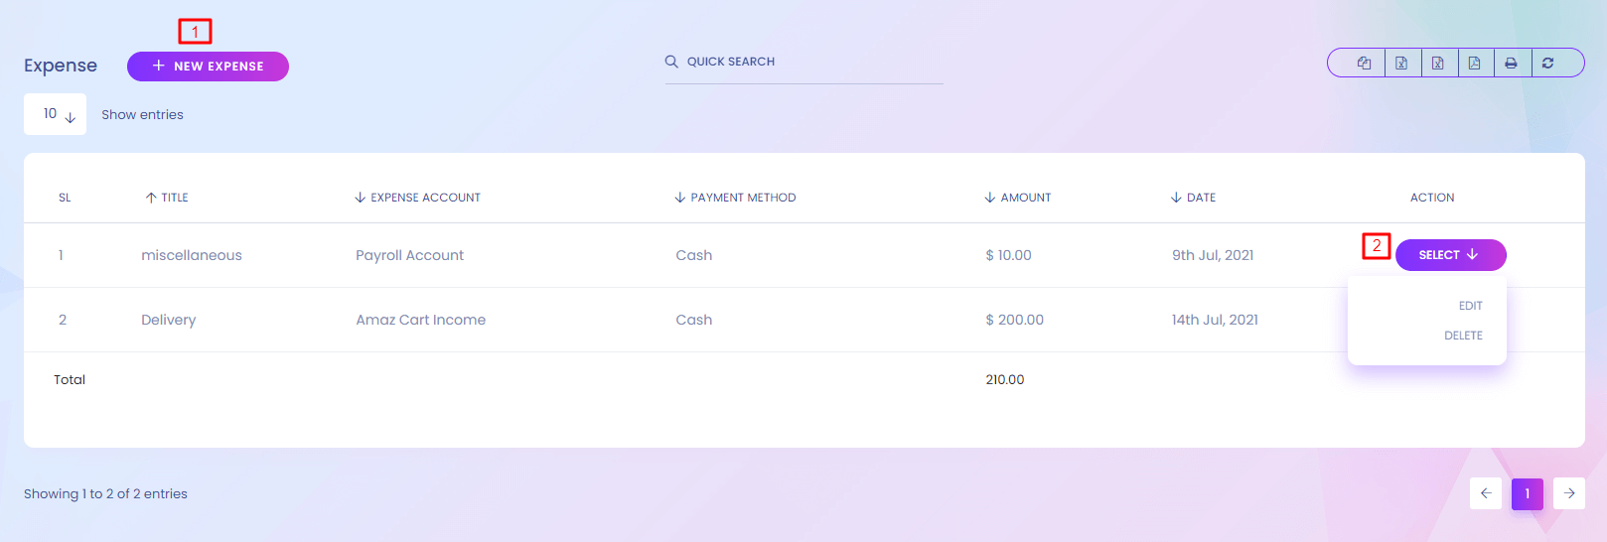
Task: Choose Edit from the action menu
Action: pyautogui.click(x=1470, y=306)
